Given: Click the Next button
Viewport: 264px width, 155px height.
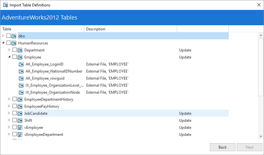Looking at the screenshot, I should (x=249, y=147).
